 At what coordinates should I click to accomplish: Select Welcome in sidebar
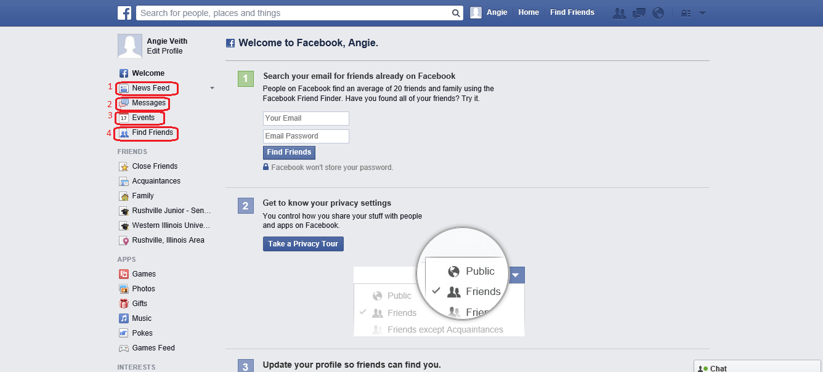coord(148,73)
